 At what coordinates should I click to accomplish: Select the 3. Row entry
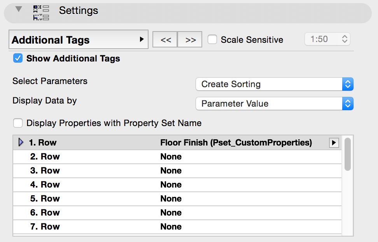45,171
